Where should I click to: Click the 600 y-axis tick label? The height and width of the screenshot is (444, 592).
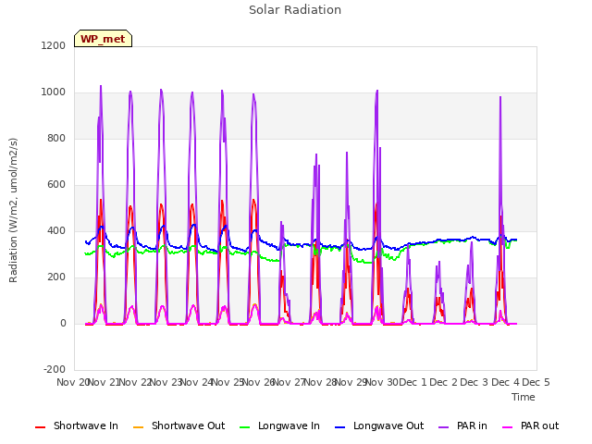[x=56, y=185]
